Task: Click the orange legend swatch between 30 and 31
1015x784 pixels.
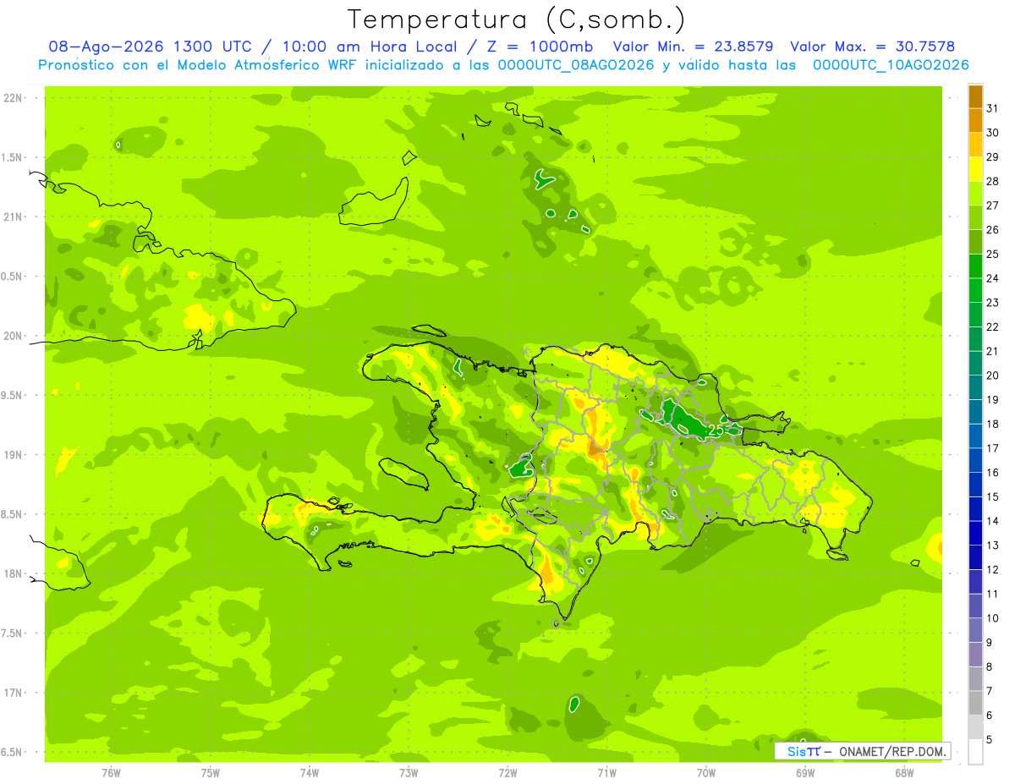Action: (975, 120)
